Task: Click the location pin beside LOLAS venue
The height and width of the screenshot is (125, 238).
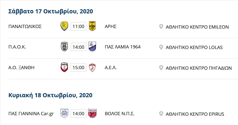Action: pyautogui.click(x=161, y=47)
